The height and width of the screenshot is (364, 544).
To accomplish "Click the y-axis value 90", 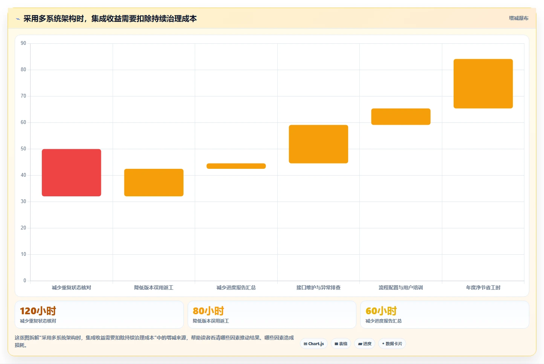I will pos(23,43).
